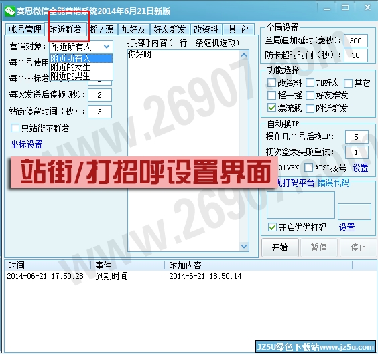Tick the ADSL拨号 checkbox
Viewport: 378px width, 355px height.
coord(308,168)
